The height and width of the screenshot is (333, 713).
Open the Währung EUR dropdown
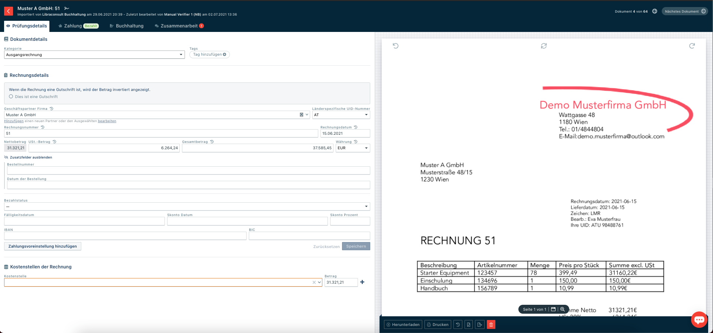(352, 148)
